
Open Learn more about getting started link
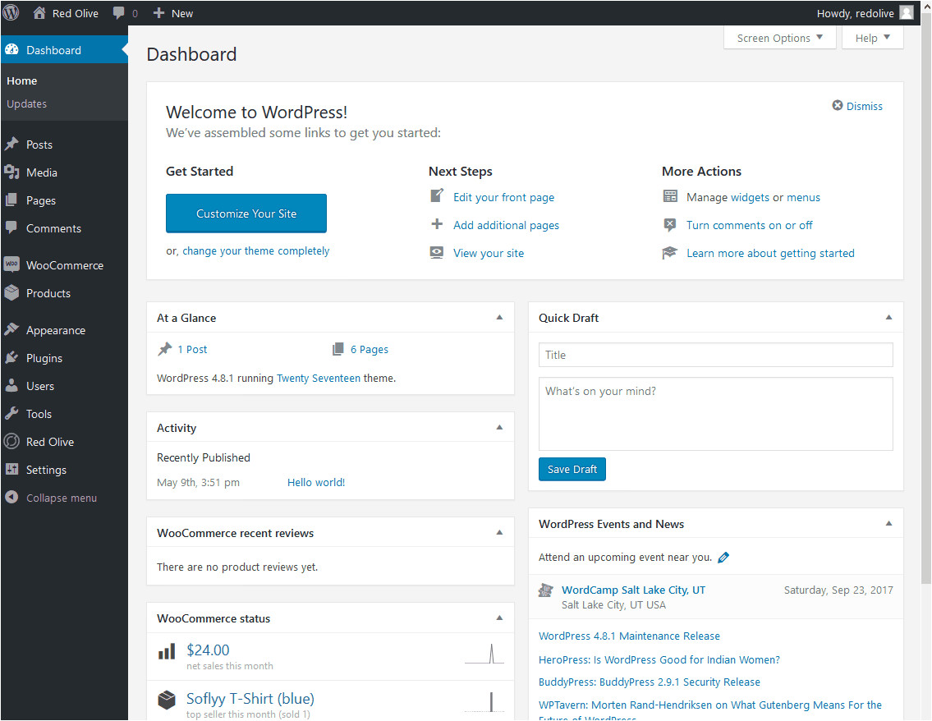point(770,253)
